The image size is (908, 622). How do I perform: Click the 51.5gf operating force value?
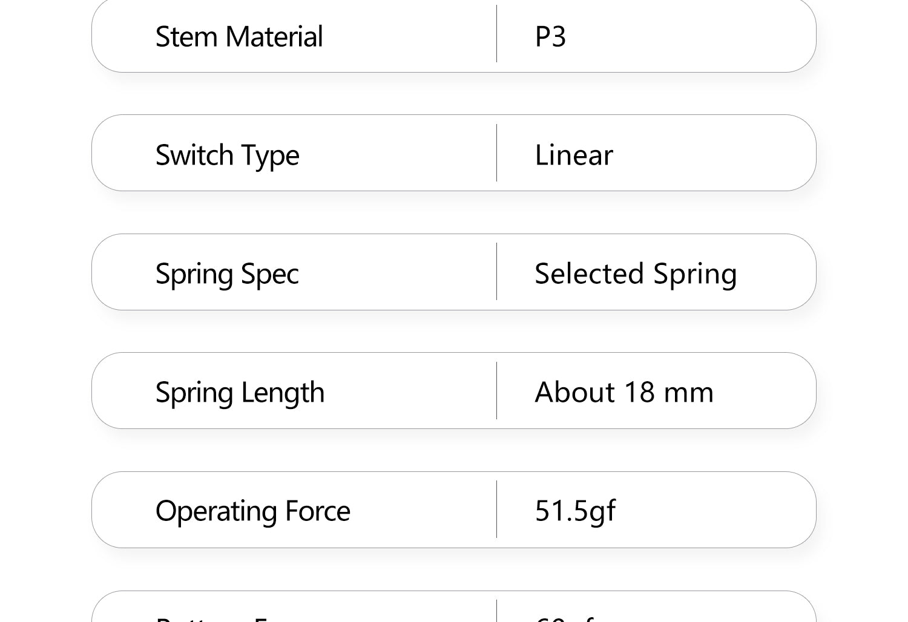[x=575, y=511]
